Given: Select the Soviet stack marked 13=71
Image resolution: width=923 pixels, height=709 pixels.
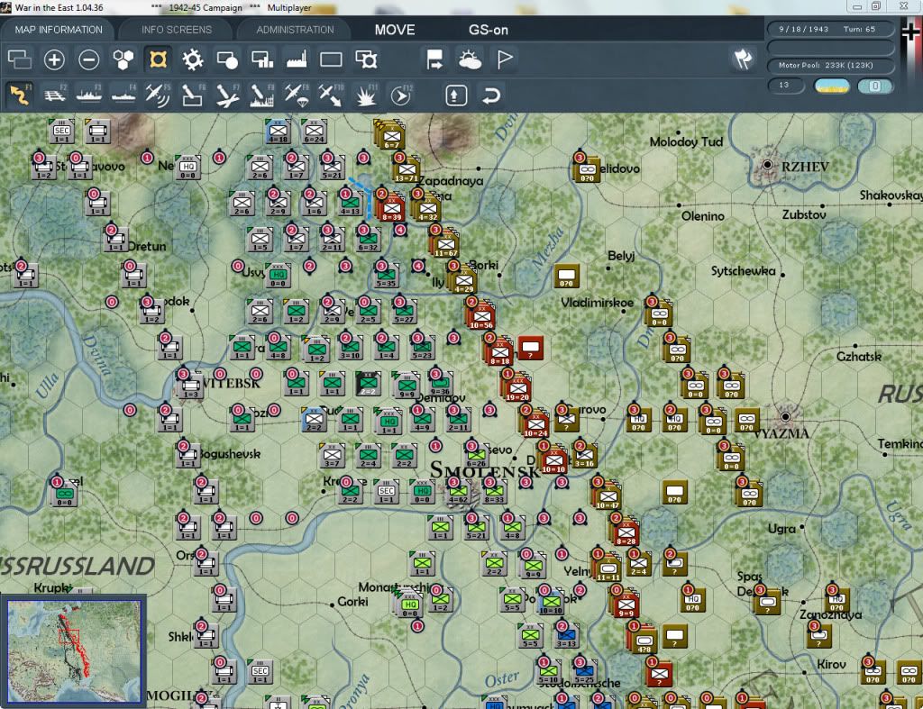Looking at the screenshot, I should tap(407, 168).
